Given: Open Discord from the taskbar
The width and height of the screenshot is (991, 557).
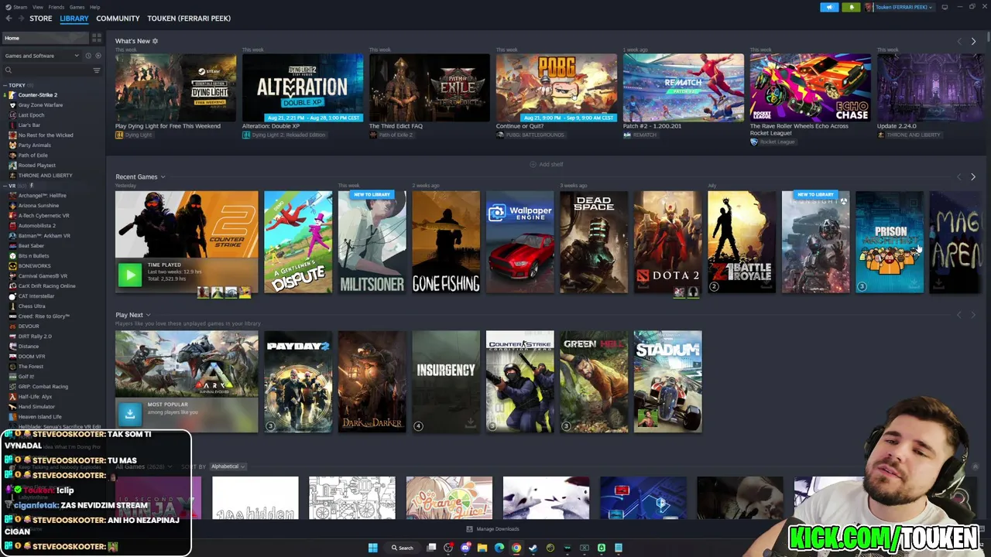Looking at the screenshot, I should tap(465, 548).
